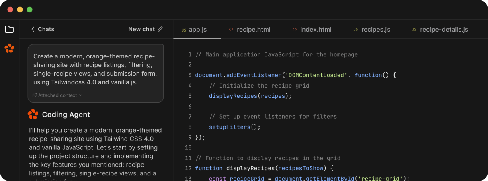Click the JS icon on app.js tab

point(184,30)
